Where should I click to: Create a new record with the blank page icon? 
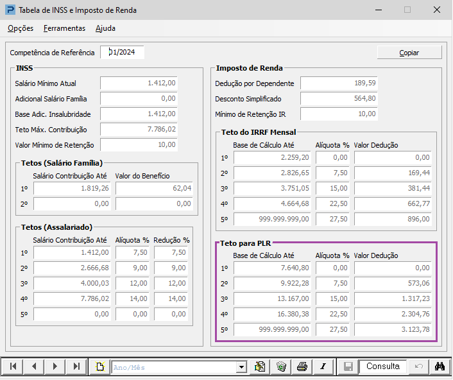coord(100,367)
